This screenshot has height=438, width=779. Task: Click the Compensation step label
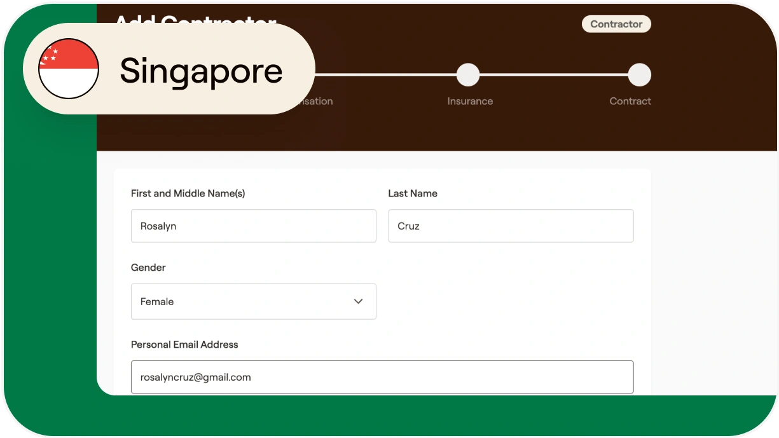(315, 101)
